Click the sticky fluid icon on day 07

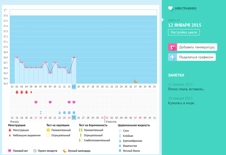41,113
